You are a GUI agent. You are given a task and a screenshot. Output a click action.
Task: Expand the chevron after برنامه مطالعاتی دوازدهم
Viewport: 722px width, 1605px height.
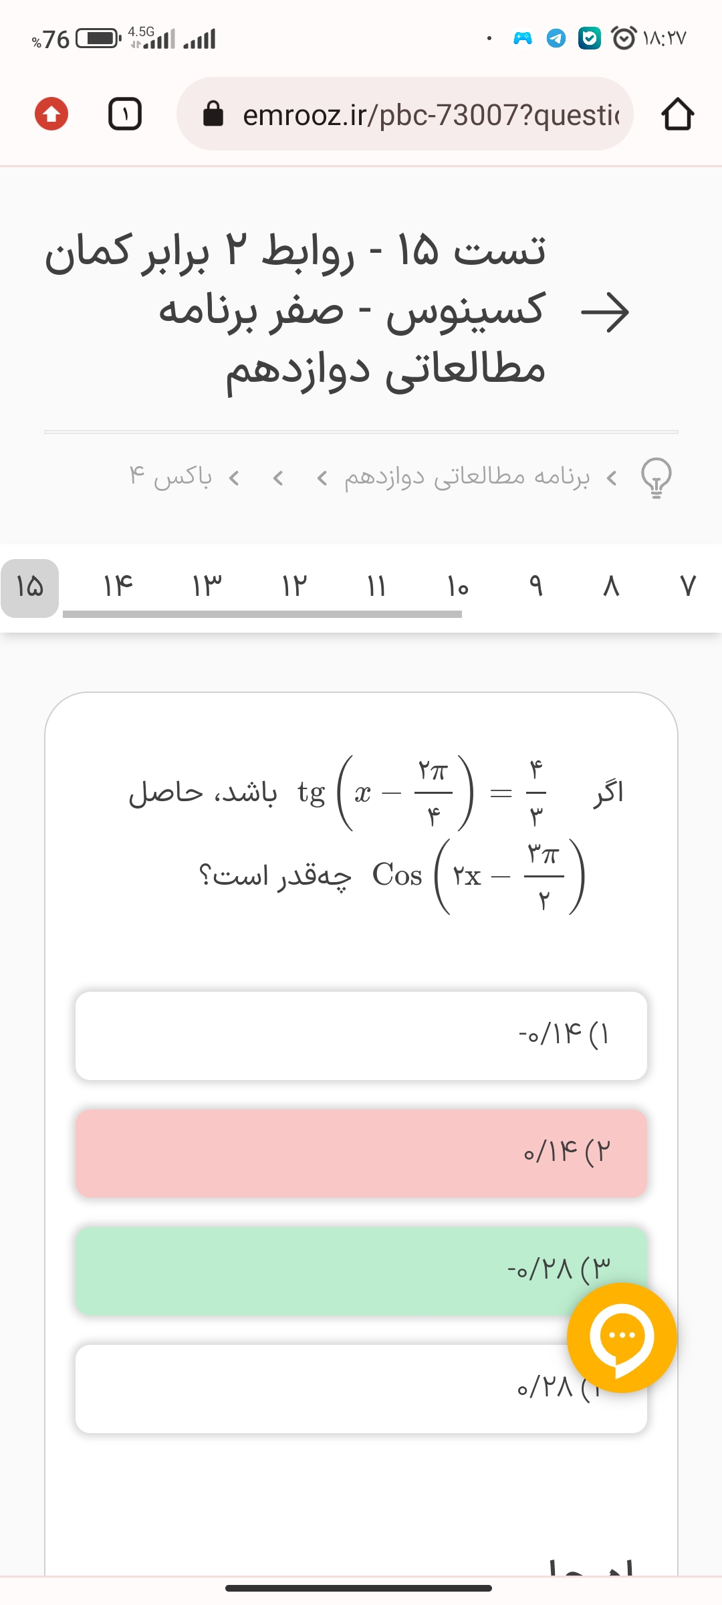tap(322, 477)
